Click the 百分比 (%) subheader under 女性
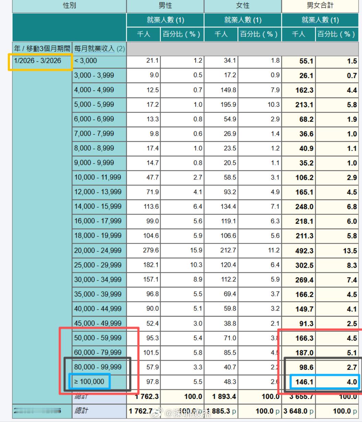The image size is (362, 422). click(259, 34)
